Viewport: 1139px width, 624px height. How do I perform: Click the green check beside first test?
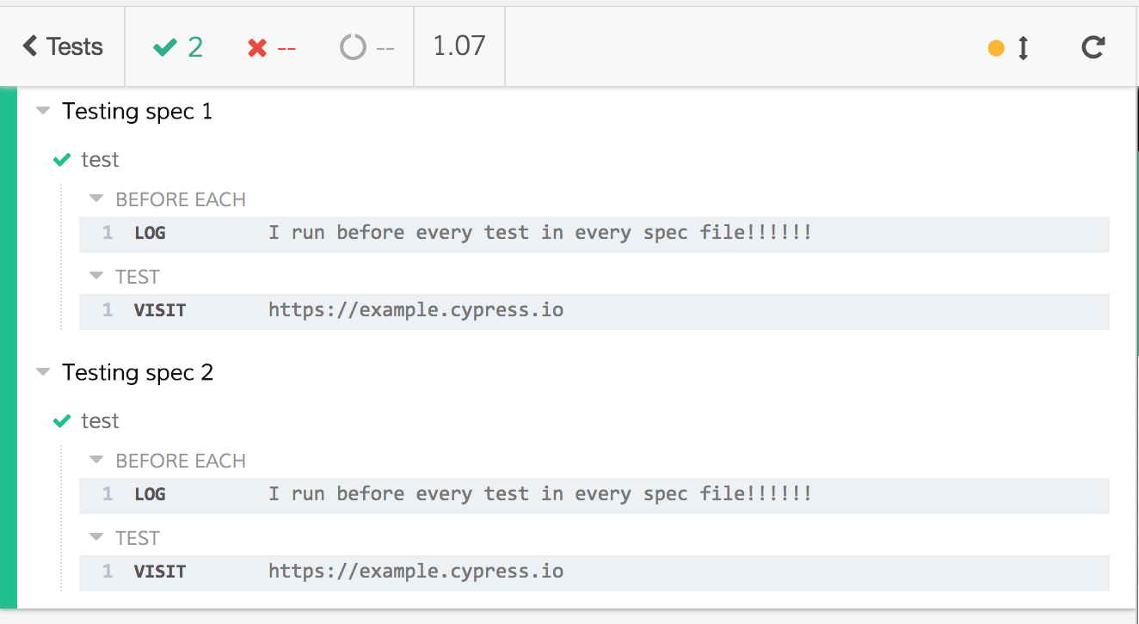[60, 159]
